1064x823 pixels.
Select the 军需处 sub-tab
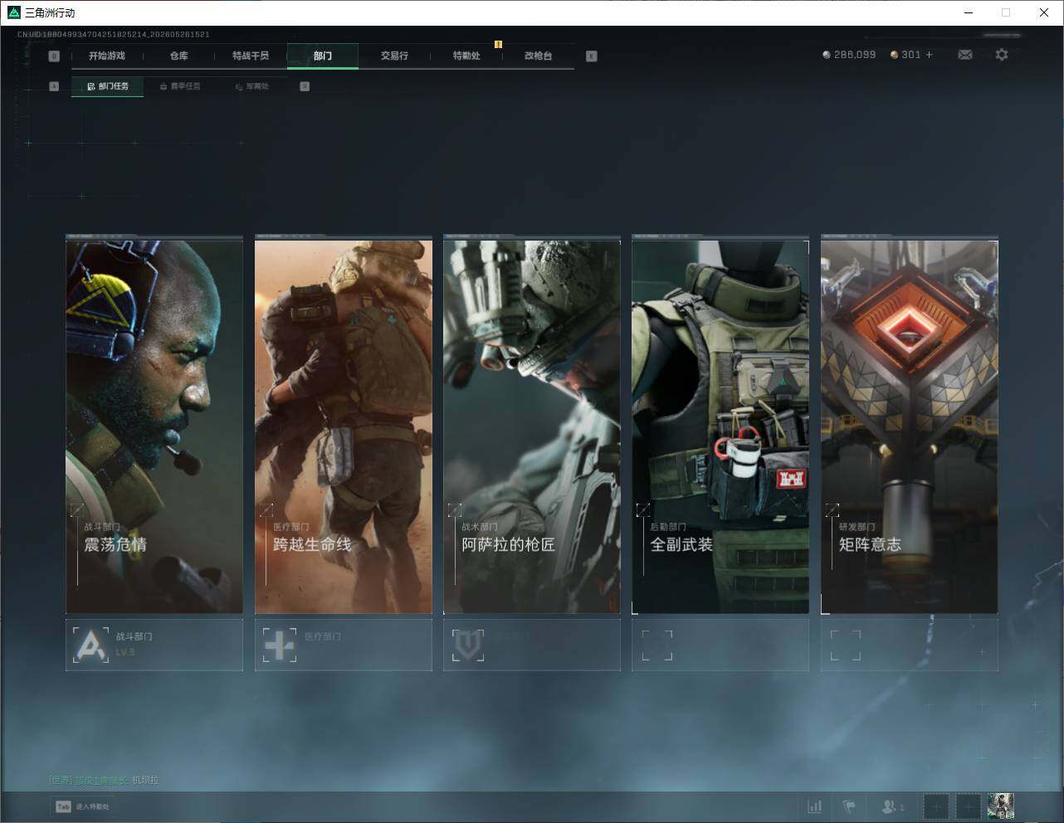251,86
